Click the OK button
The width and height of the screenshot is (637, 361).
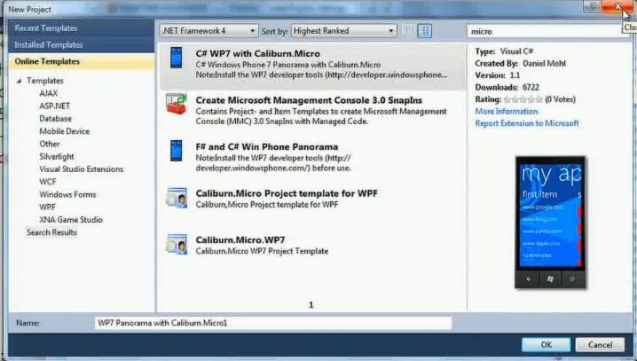[546, 345]
